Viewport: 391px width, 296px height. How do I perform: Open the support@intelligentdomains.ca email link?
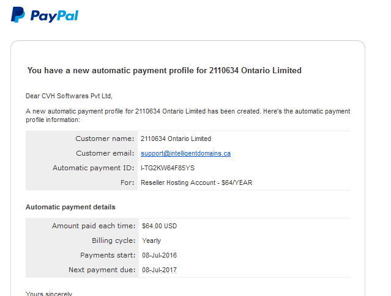pyautogui.click(x=185, y=153)
